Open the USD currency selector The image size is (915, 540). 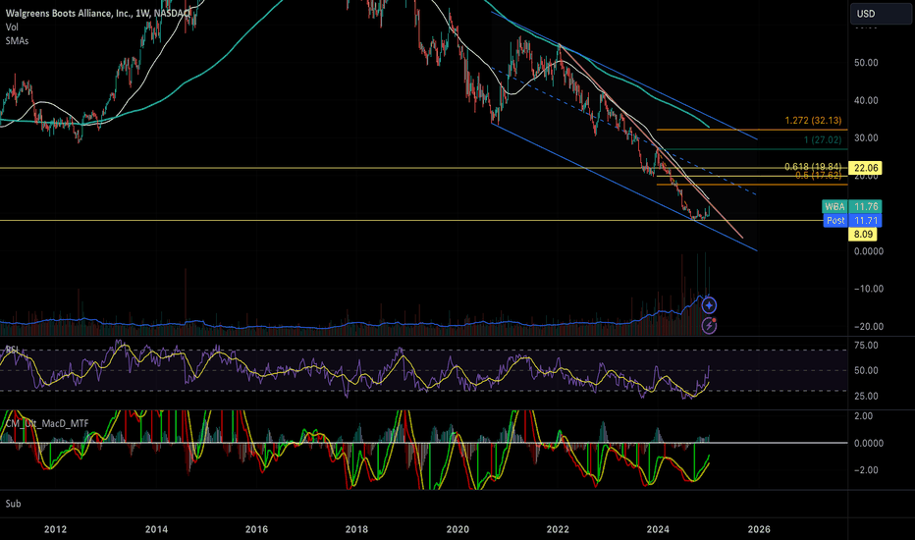pyautogui.click(x=881, y=14)
